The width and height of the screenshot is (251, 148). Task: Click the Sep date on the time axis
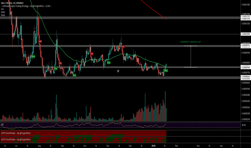pyautogui.click(x=62, y=146)
